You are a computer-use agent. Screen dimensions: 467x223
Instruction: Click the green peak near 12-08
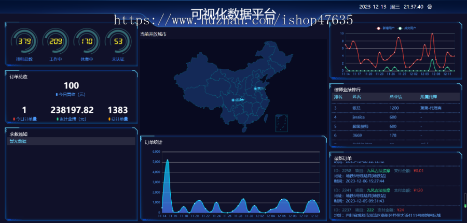(432, 60)
